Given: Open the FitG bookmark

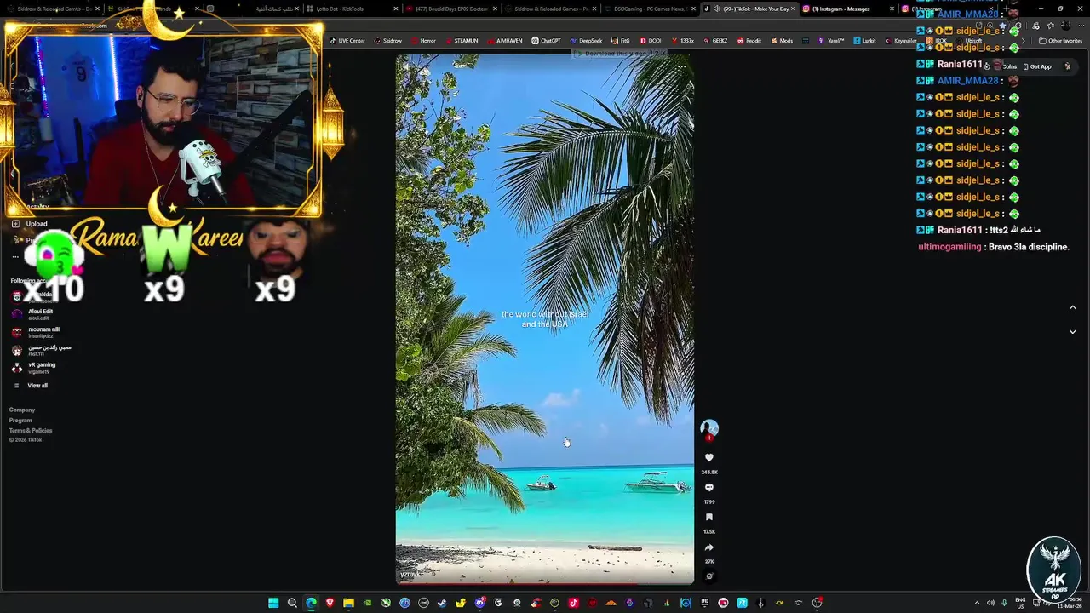Looking at the screenshot, I should (620, 41).
